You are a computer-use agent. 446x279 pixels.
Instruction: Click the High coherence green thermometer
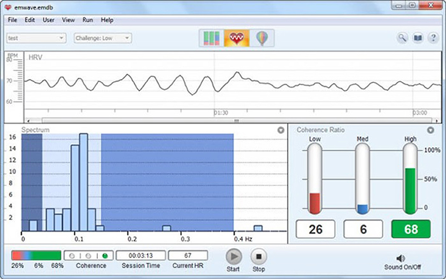[x=410, y=179]
